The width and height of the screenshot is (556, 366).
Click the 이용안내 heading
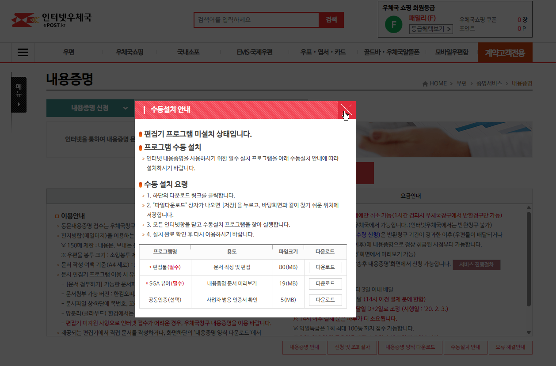(73, 216)
